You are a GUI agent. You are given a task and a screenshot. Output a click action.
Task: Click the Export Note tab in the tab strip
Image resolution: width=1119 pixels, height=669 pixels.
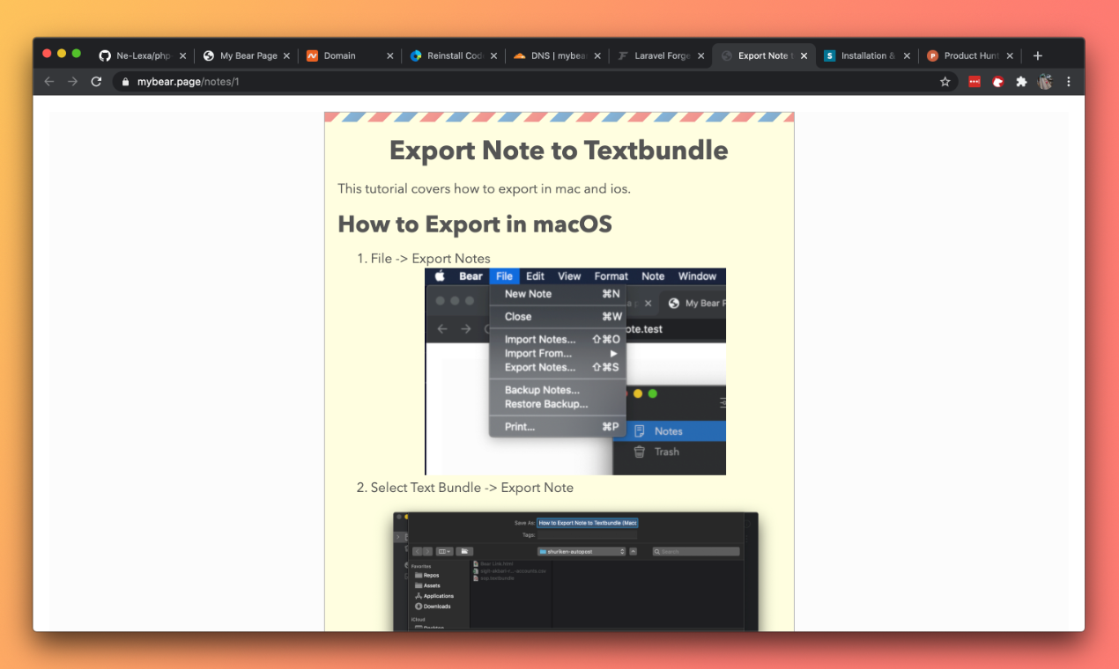click(763, 55)
